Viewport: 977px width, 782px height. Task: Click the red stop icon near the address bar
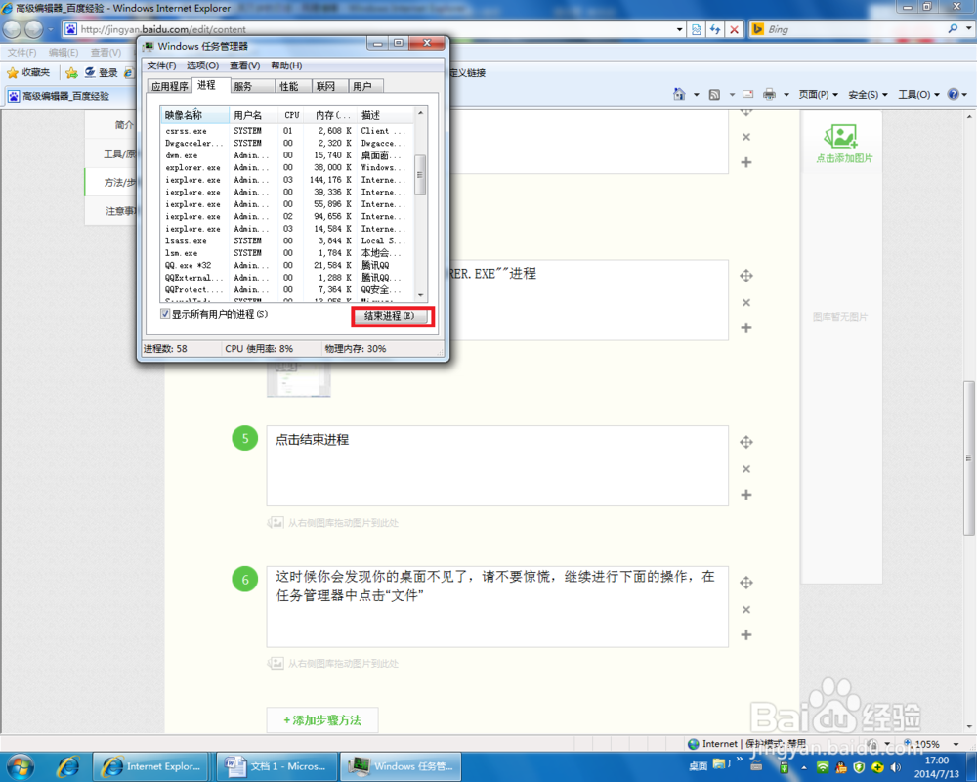pos(734,29)
